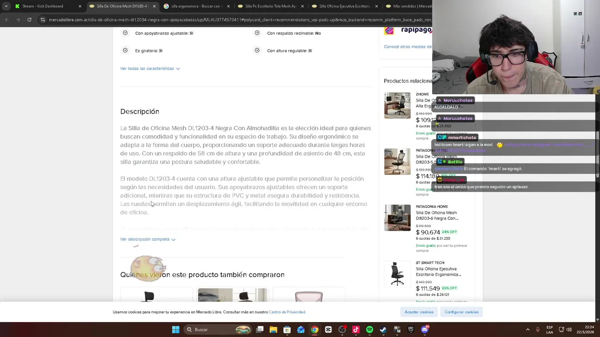Image resolution: width=600 pixels, height=337 pixels.
Task: Click the $111.549 price
Action: pyautogui.click(x=428, y=288)
